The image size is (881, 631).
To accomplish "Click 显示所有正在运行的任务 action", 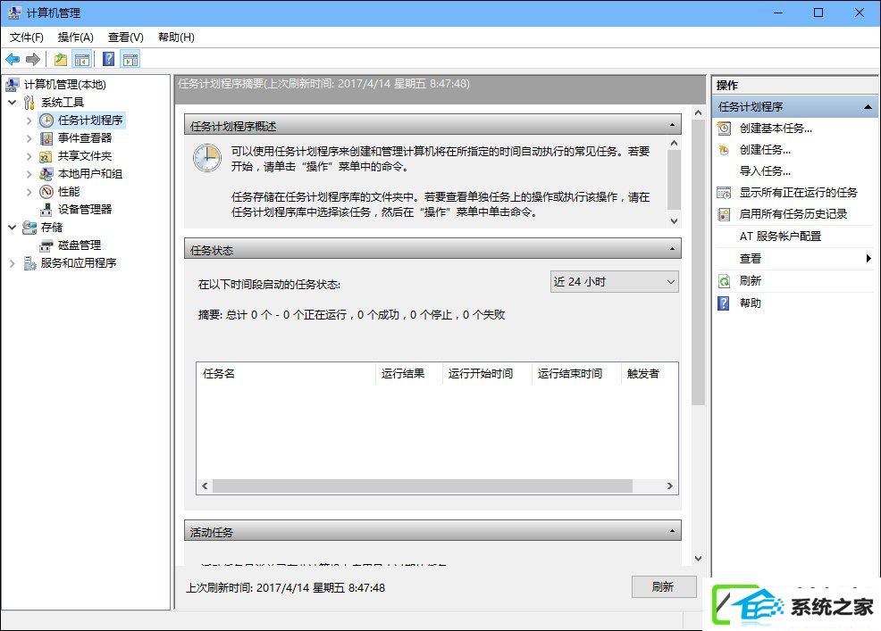I will click(x=798, y=193).
